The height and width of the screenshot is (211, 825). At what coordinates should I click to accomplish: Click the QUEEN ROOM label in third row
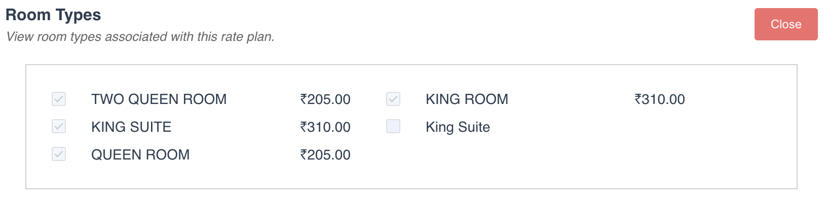[x=140, y=154]
